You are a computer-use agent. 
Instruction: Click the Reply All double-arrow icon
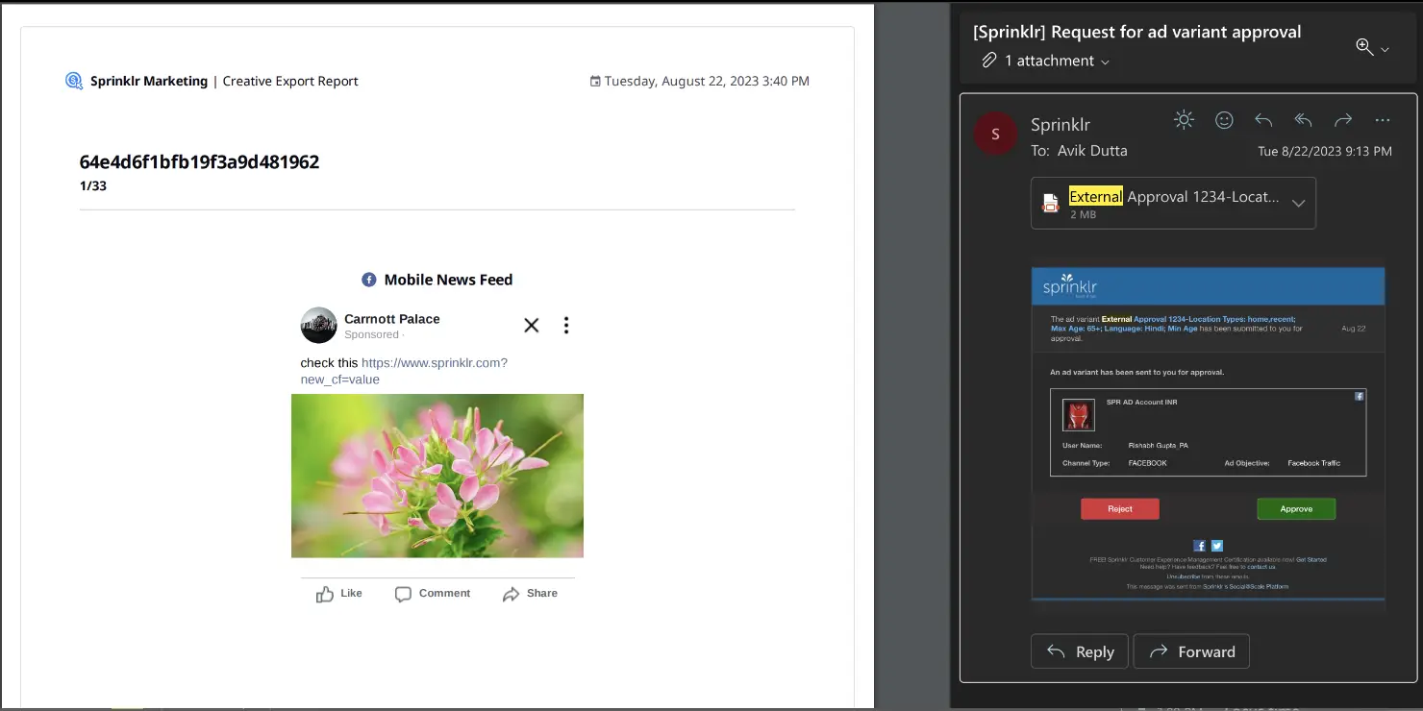[1303, 120]
